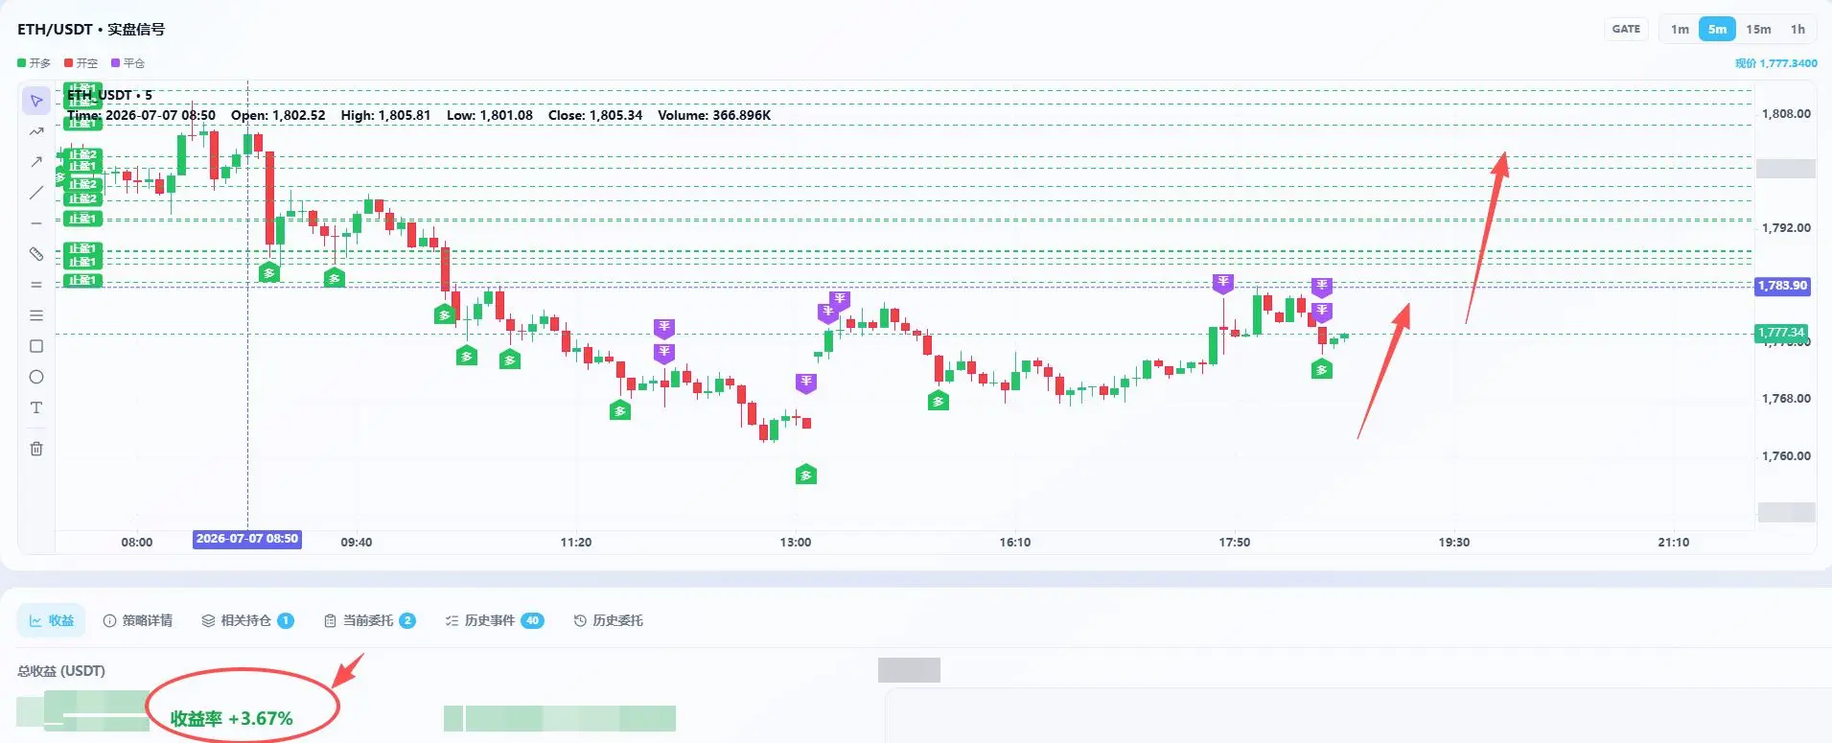Switch chart to 15m timeframe
Screen dimensions: 1832x743
pos(1758,30)
